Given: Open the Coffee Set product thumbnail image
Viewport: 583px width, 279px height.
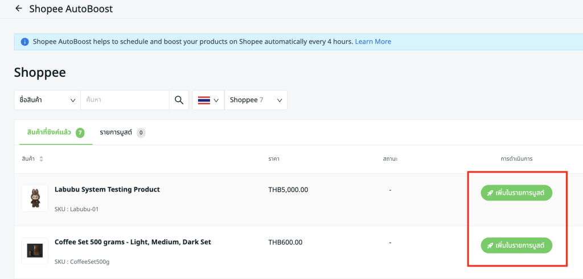Looking at the screenshot, I should pos(35,251).
